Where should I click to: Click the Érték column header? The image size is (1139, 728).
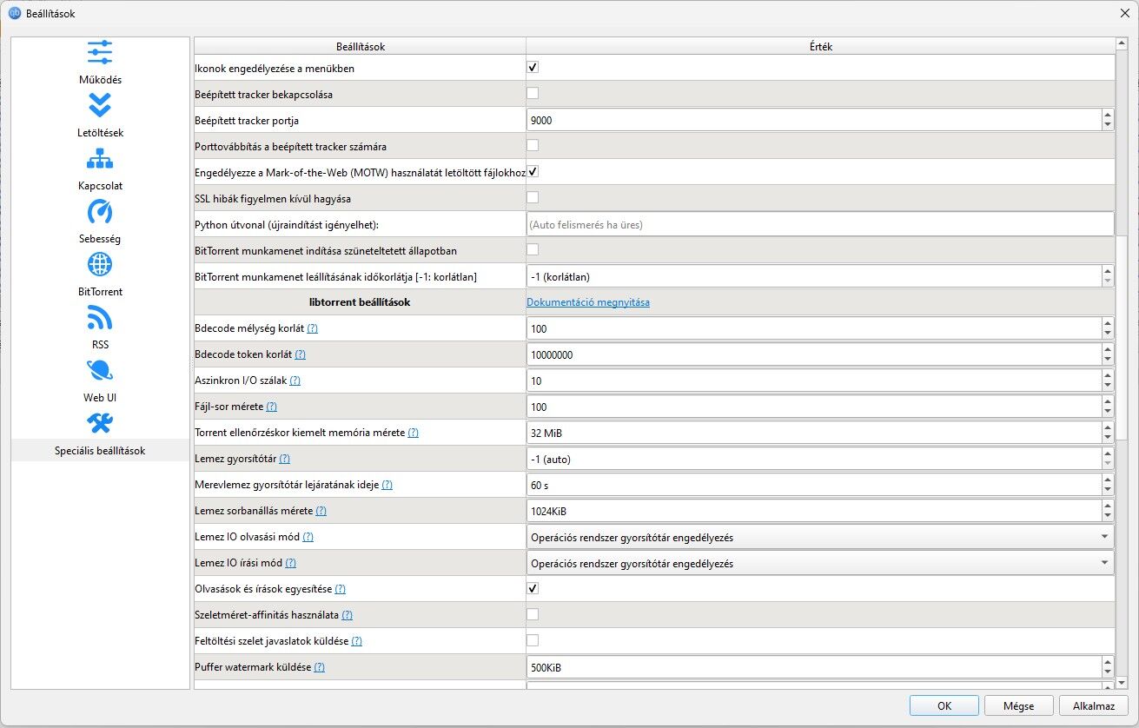(820, 46)
